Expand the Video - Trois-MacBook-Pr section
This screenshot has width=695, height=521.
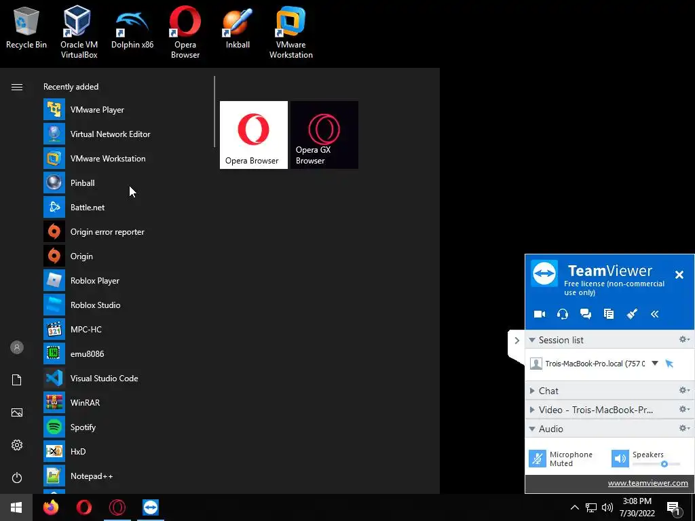point(532,410)
